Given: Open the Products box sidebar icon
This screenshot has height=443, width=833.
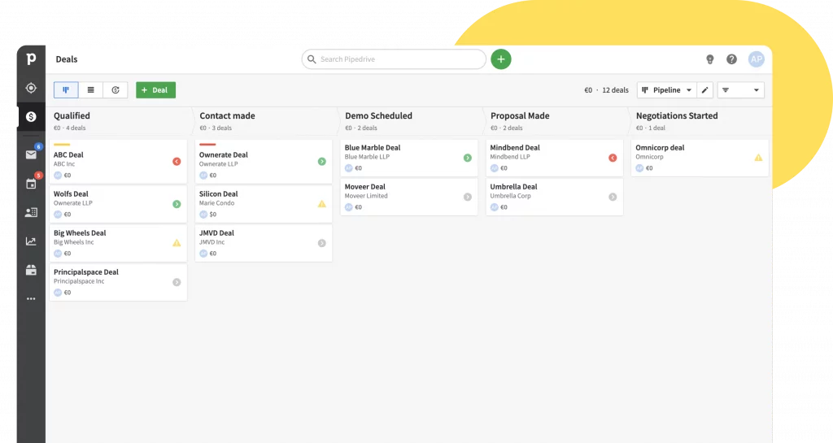Looking at the screenshot, I should pos(31,270).
